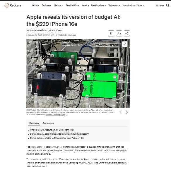171x172 pixels.
Task: Open author Akash Sriram's page
Action: (x=55, y=30)
